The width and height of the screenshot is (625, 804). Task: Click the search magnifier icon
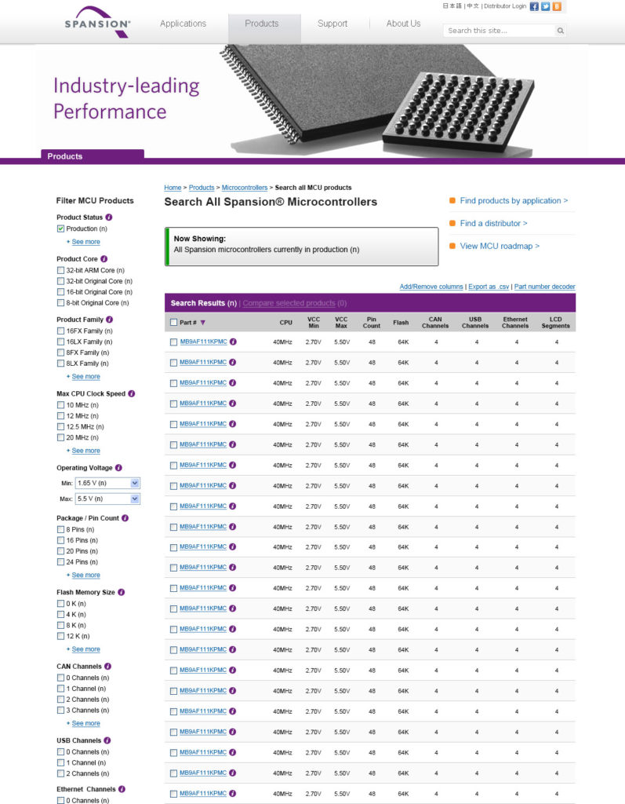tap(560, 31)
